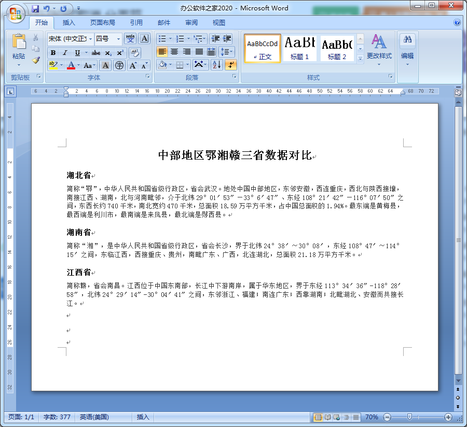Screen dimensions: 467x427
Task: Toggle italic formatting
Action: pos(65,53)
